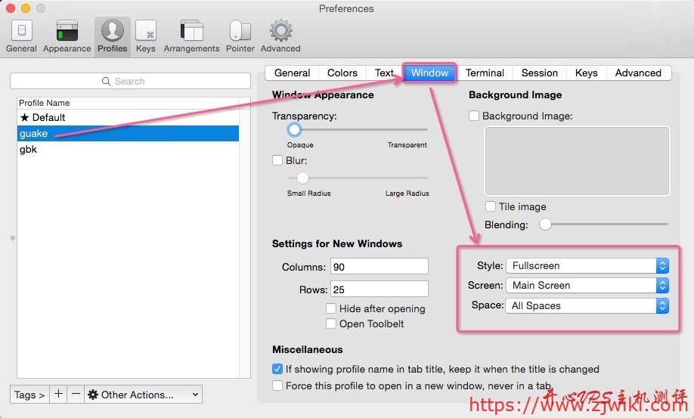Open the Screen dropdown showing Main Screen
This screenshot has width=694, height=418.
[587, 285]
